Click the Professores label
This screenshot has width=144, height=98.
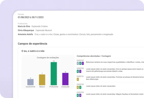click(x=22, y=24)
